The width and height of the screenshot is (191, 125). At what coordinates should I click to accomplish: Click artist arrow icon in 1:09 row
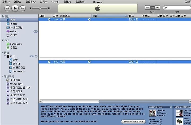click(x=89, y=19)
